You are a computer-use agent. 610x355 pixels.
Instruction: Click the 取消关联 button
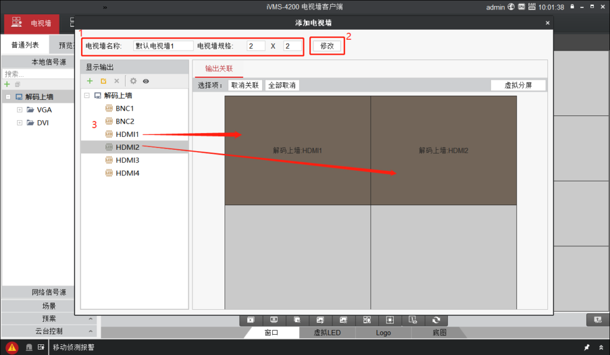[245, 85]
